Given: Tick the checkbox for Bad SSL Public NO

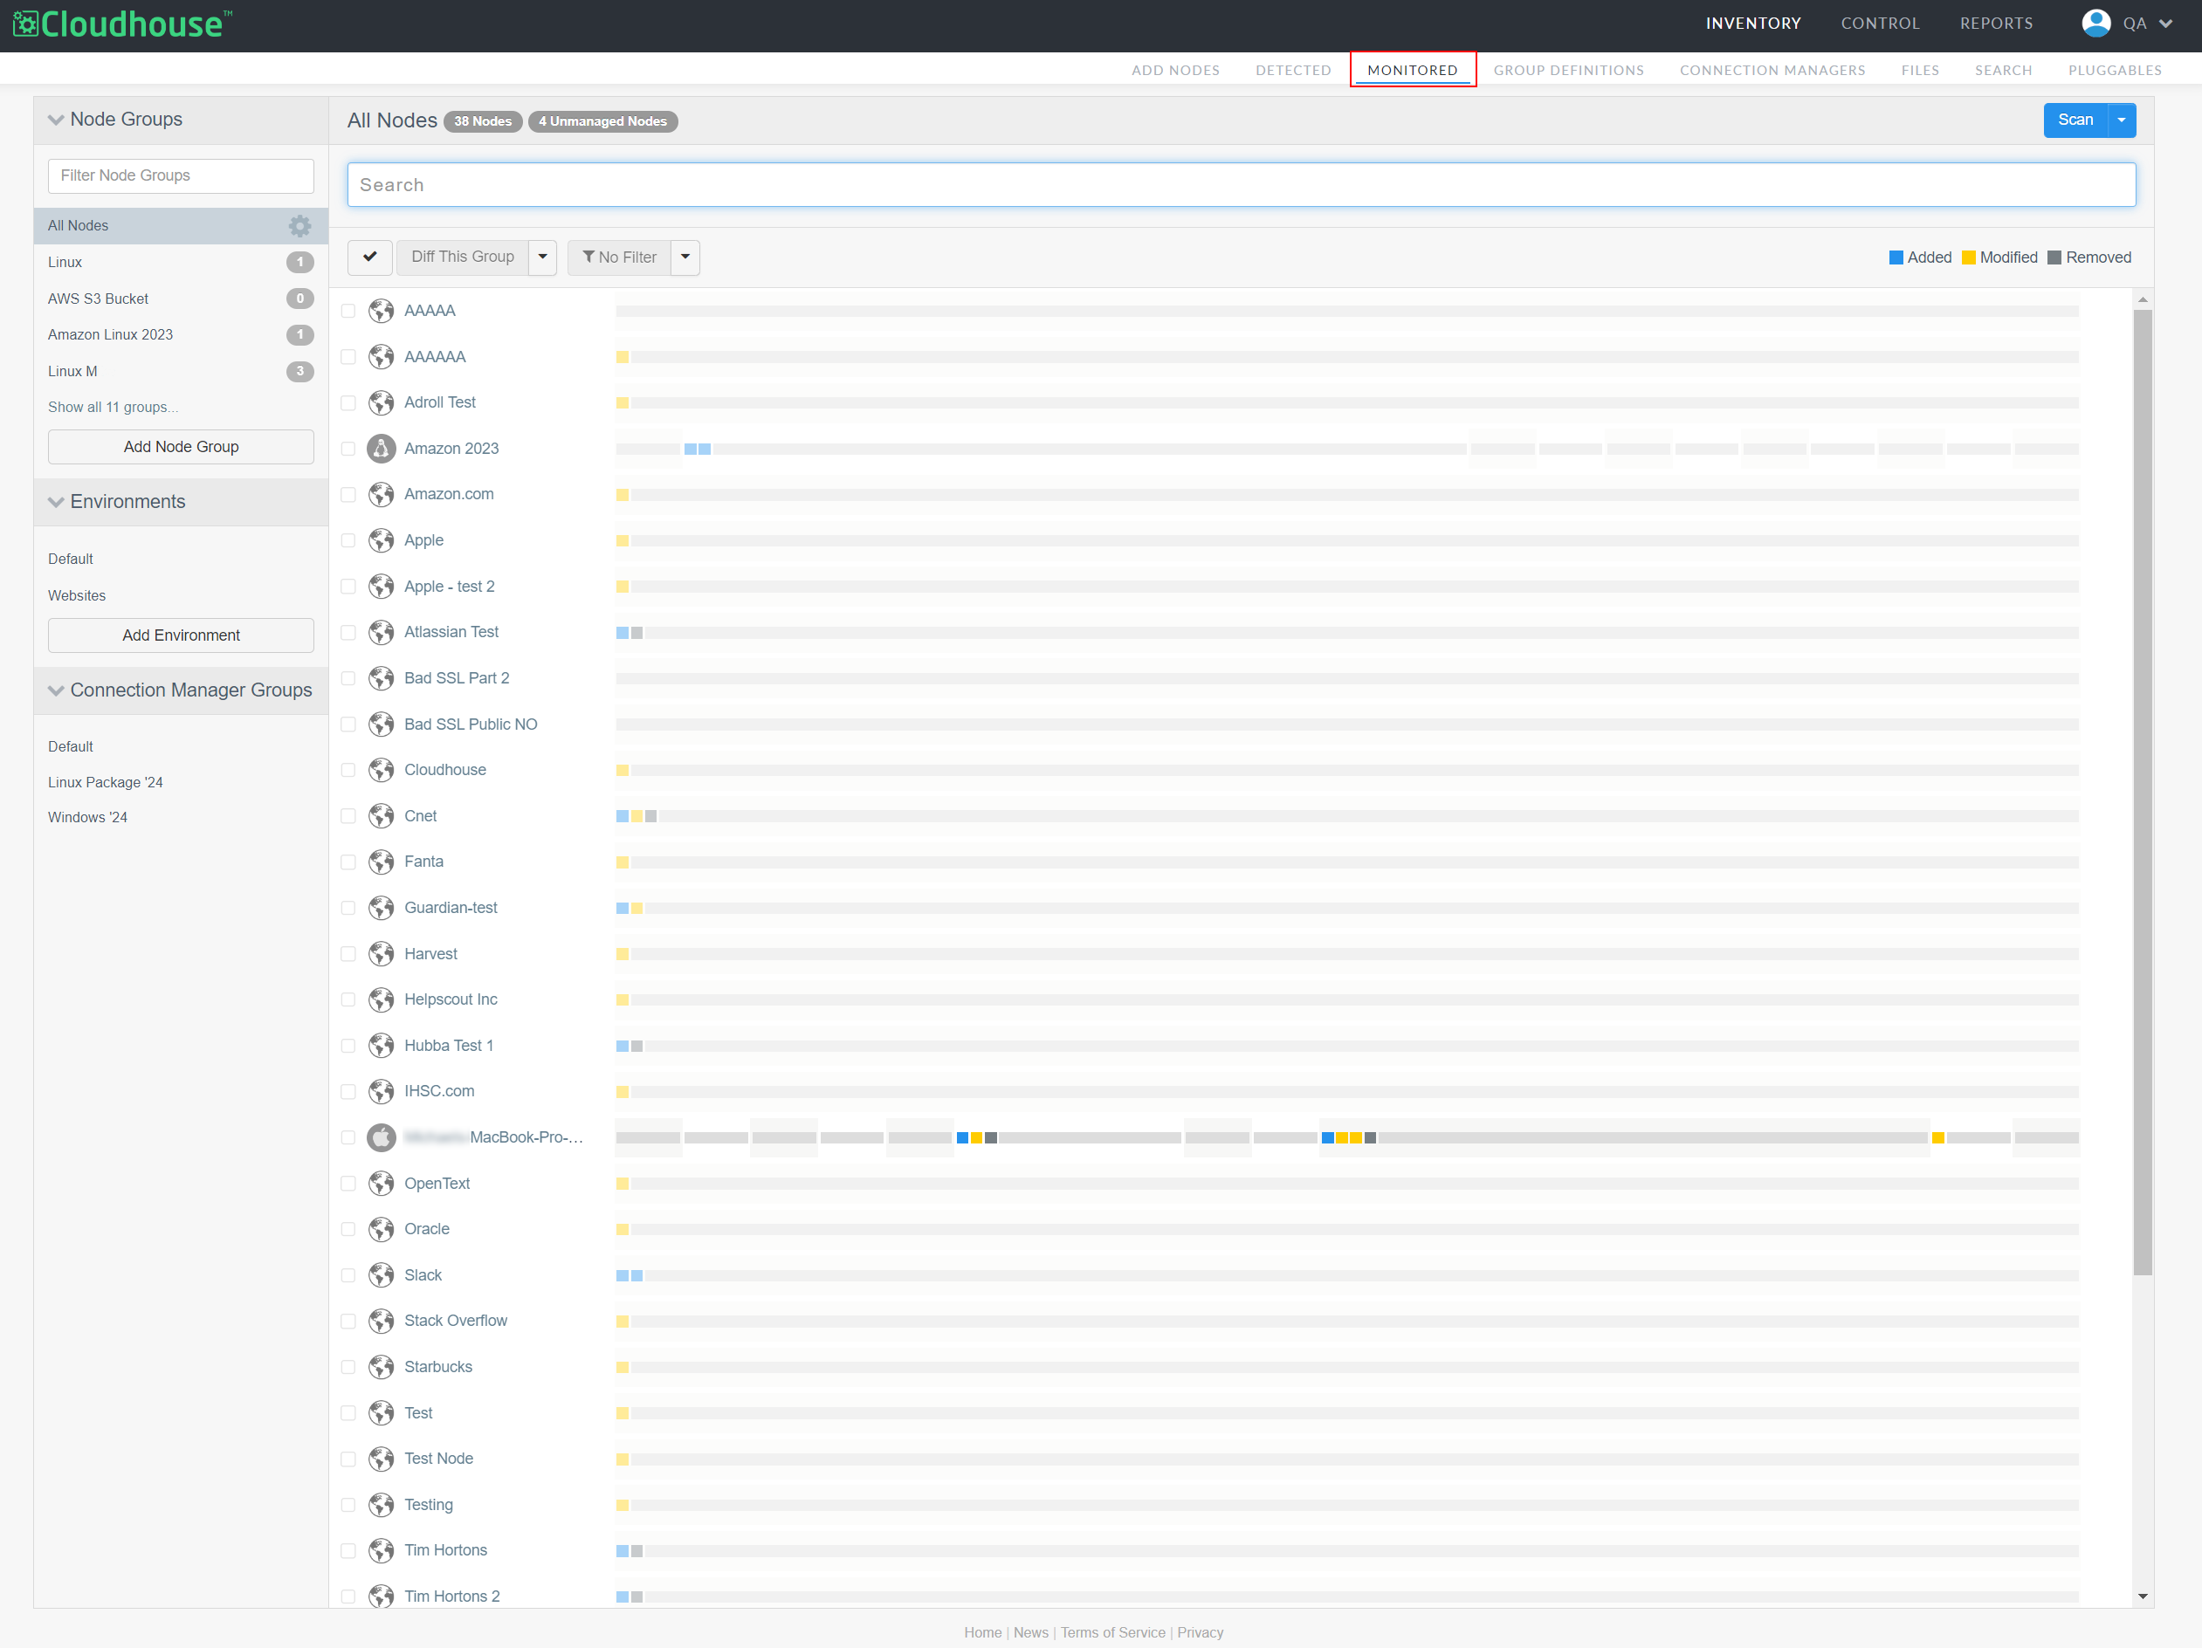Looking at the screenshot, I should 348,724.
